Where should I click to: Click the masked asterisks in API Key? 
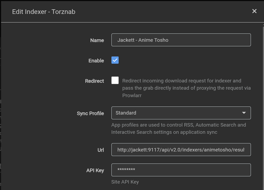[126, 170]
